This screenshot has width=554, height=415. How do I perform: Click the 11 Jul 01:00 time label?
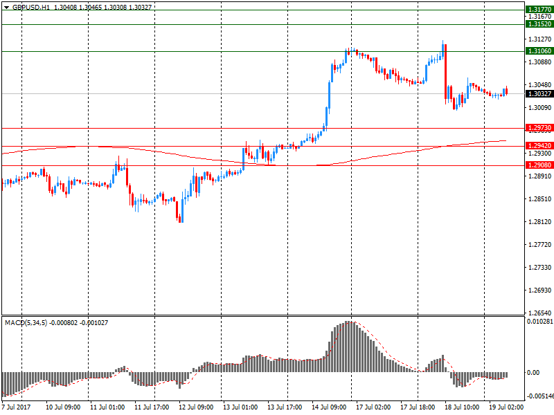click(107, 407)
